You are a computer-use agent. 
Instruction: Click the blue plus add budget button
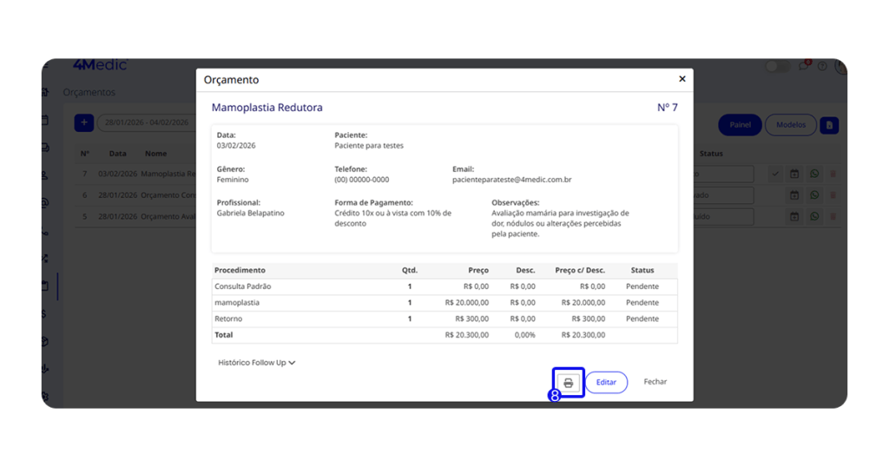click(83, 123)
